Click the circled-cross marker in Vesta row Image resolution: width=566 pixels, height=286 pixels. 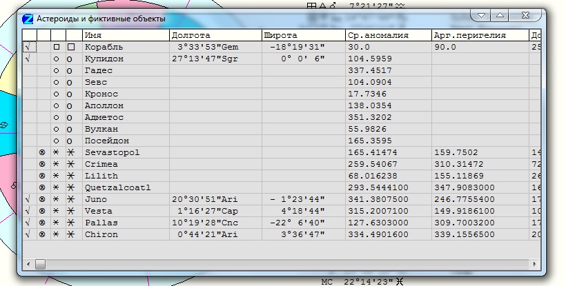pyautogui.click(x=43, y=211)
